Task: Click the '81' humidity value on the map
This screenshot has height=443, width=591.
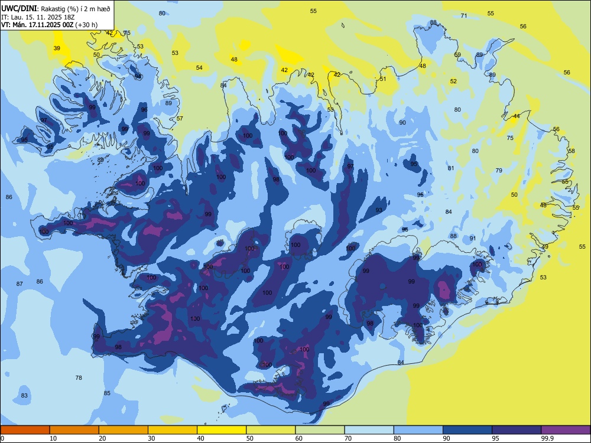Action: (451, 168)
